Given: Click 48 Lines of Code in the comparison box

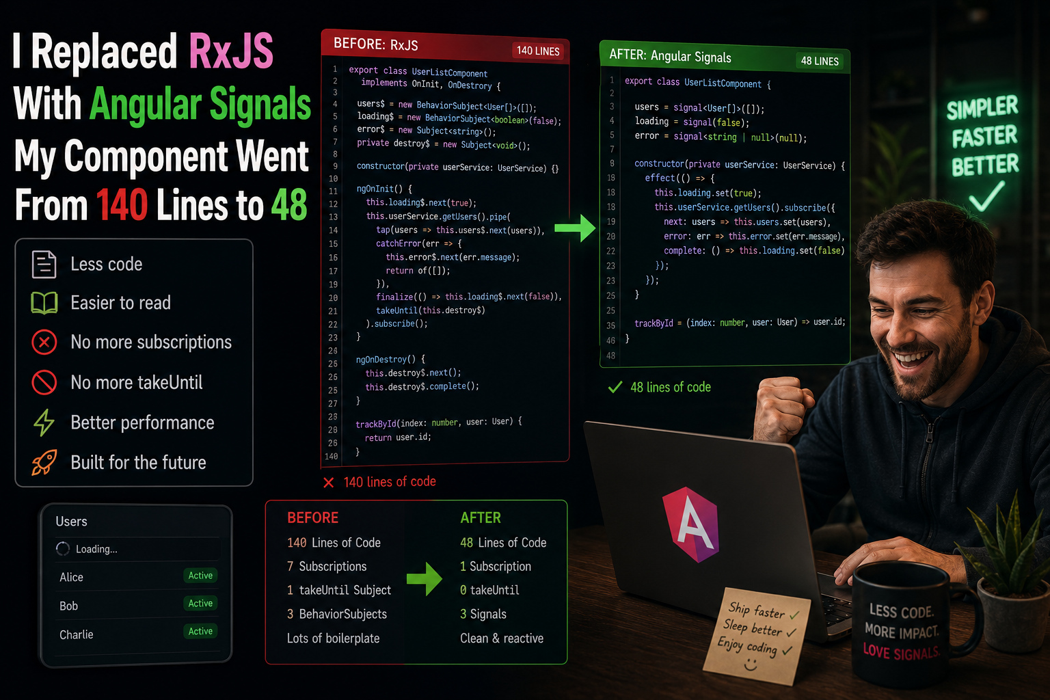Looking at the screenshot, I should pos(503,542).
